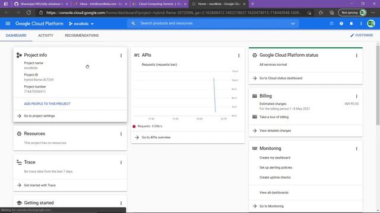
Task: Open the header settings three-dot menu
Action: tap(361, 24)
